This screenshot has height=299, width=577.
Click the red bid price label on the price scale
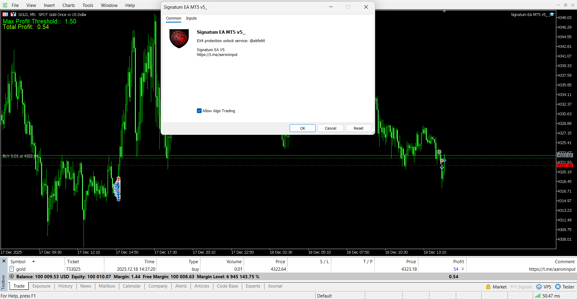coord(565,165)
